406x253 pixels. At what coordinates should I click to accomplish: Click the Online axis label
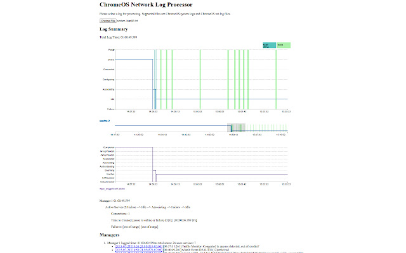click(x=111, y=59)
